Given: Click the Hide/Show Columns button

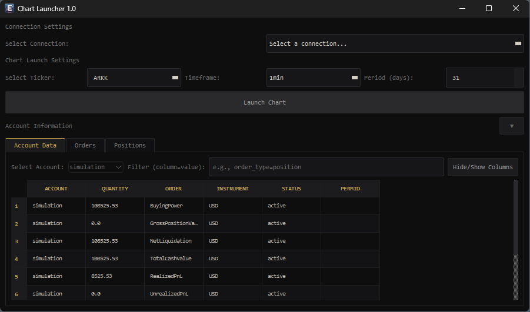Looking at the screenshot, I should point(483,167).
